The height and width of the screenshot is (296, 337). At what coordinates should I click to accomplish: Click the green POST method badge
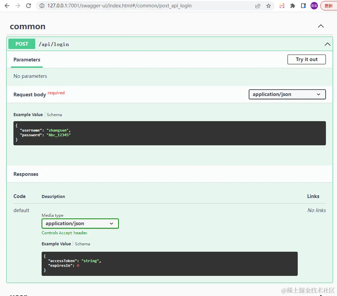point(22,44)
